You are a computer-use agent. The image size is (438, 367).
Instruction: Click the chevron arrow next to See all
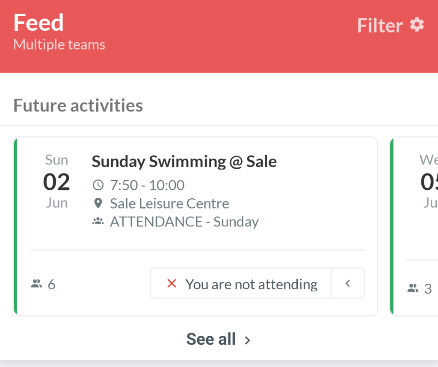[x=247, y=340]
